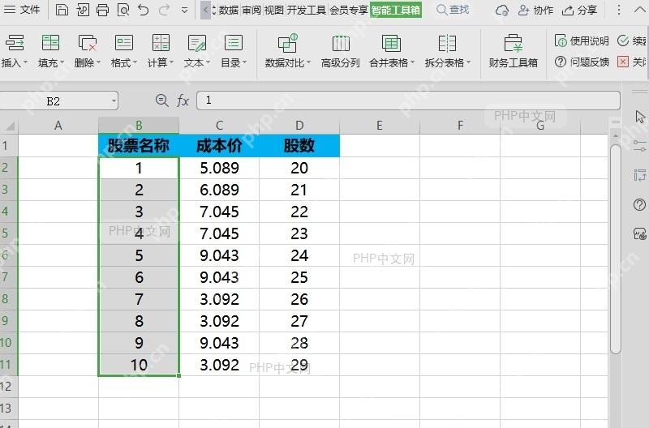Switch to the 审阅 tab
This screenshot has width=649, height=428.
(x=251, y=10)
